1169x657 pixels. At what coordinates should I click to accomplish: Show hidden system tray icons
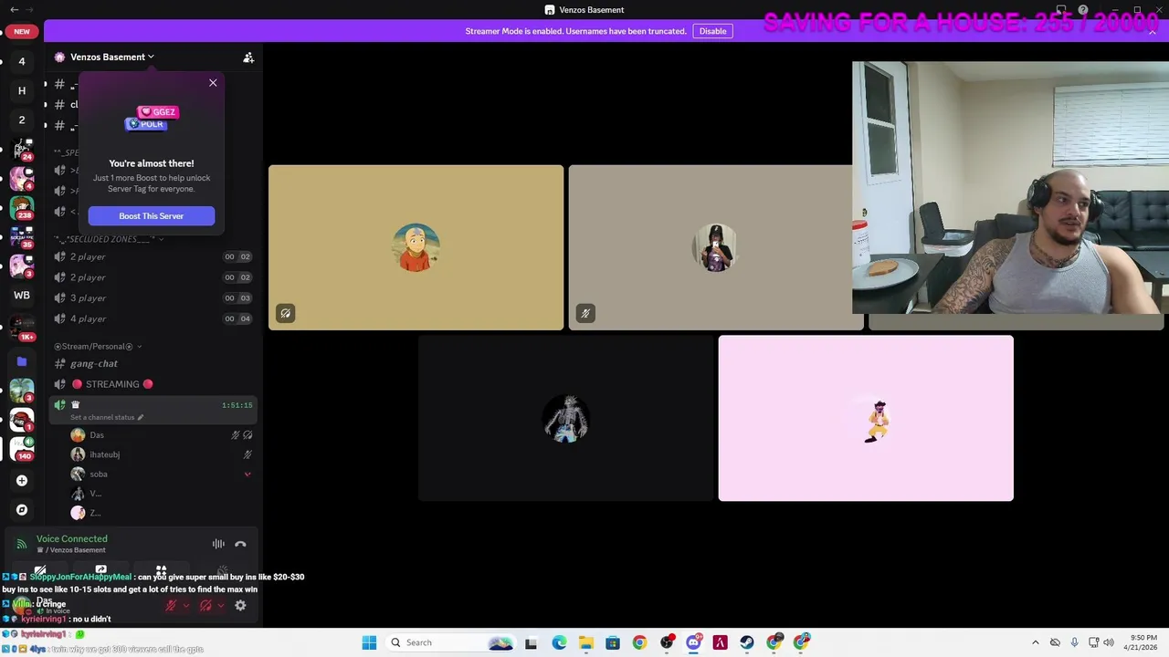[x=1035, y=642]
